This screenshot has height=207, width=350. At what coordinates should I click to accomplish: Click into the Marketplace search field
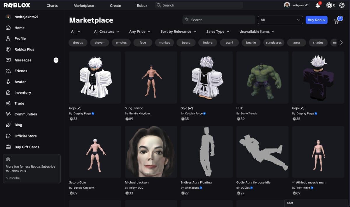(x=219, y=20)
